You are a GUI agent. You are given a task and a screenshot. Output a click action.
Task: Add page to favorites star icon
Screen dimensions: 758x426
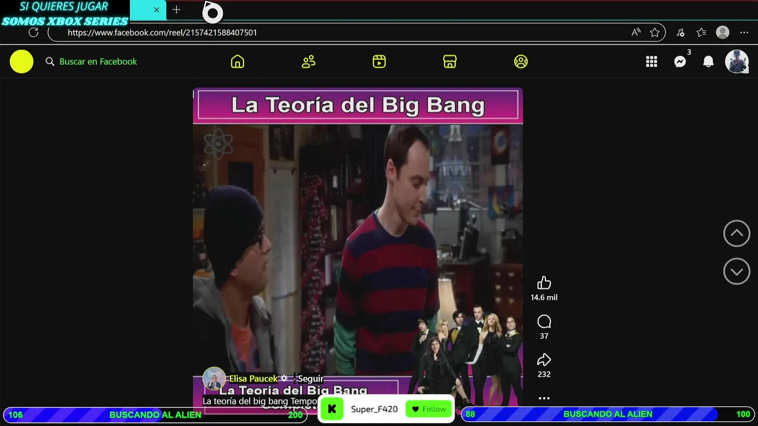[654, 33]
